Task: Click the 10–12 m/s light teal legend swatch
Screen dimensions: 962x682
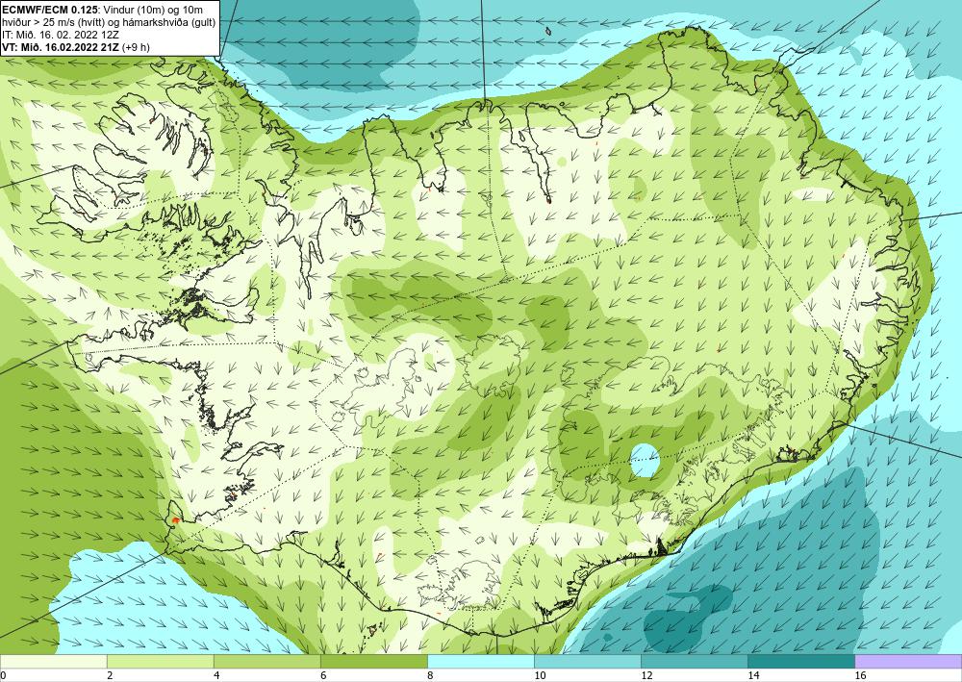Action: tap(587, 661)
